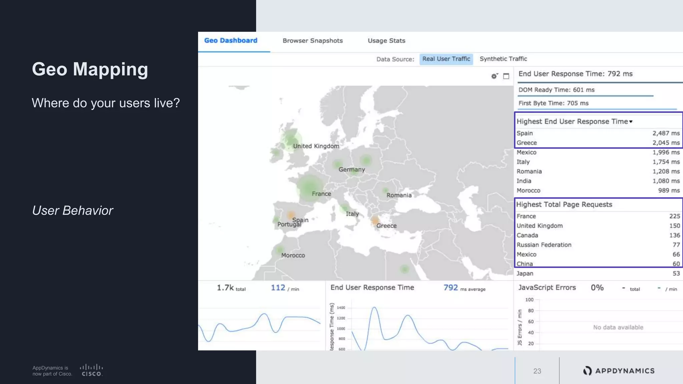Select the Spain response time row
This screenshot has width=683, height=384.
(598, 133)
